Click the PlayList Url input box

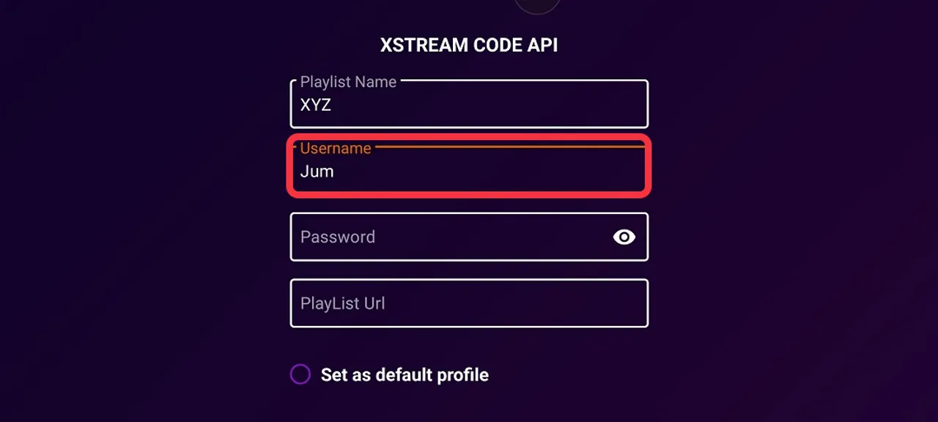[469, 303]
